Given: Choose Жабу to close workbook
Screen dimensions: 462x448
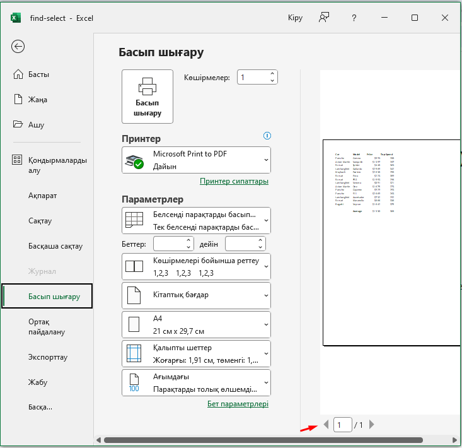Looking at the screenshot, I should (38, 382).
